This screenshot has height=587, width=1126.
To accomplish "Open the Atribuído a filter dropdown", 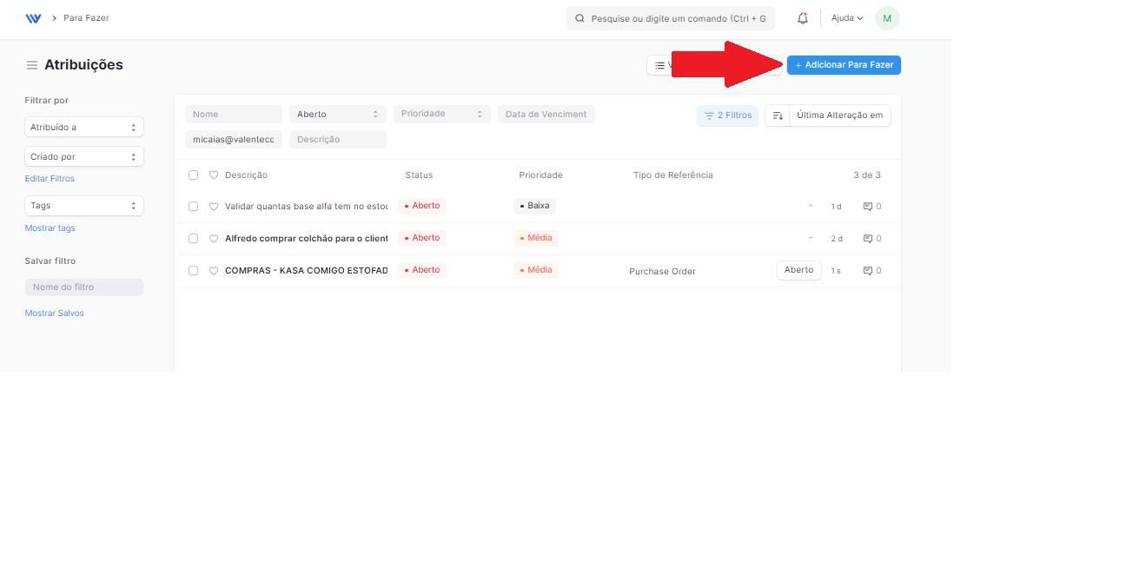I will pyautogui.click(x=84, y=127).
